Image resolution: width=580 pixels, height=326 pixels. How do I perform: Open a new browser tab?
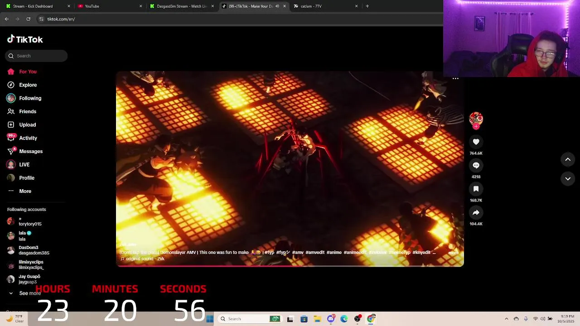tap(367, 6)
